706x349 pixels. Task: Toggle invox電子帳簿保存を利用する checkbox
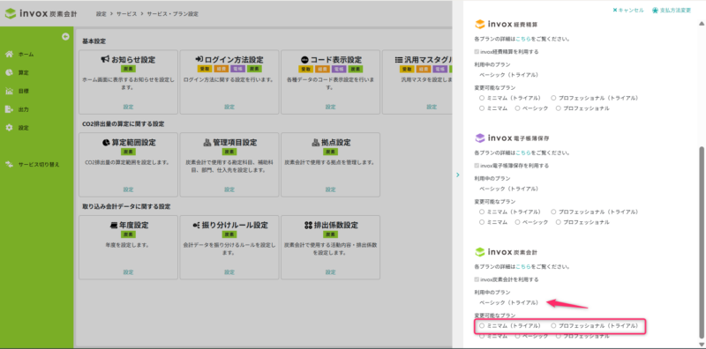(477, 166)
